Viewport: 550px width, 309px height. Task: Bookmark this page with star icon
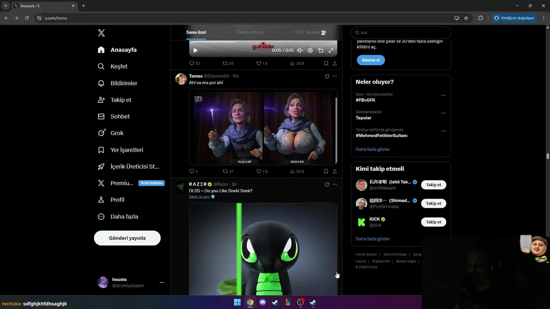466,18
